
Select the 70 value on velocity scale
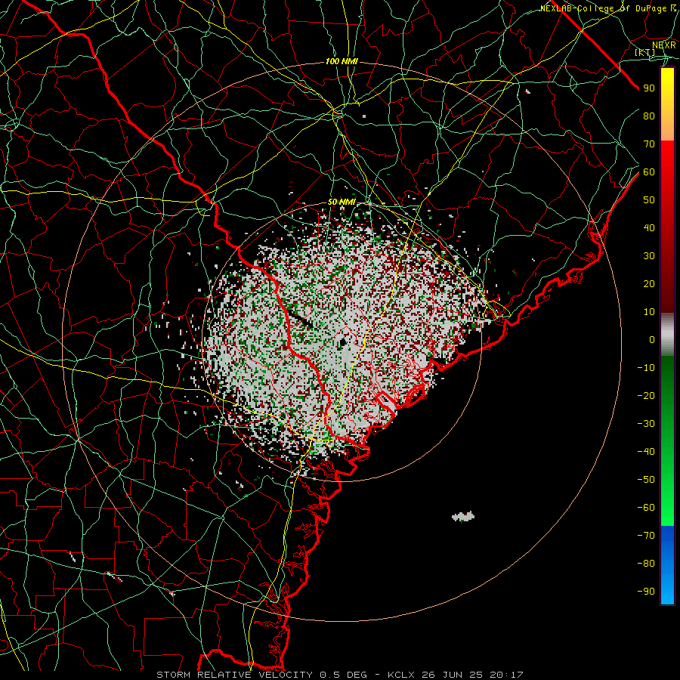point(649,144)
